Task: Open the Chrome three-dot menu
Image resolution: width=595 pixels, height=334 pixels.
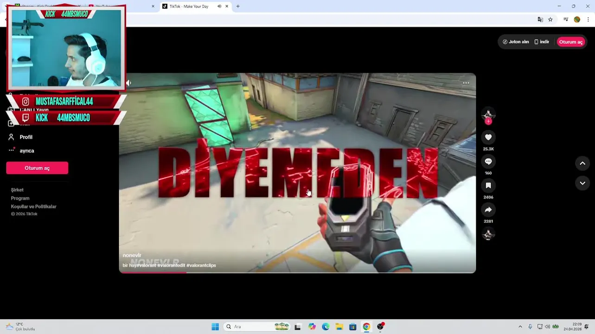Action: (588, 19)
